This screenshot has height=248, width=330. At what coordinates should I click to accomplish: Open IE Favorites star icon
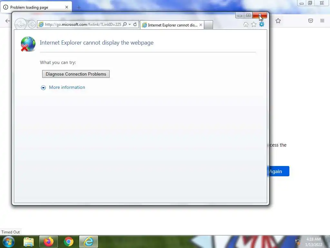click(x=254, y=25)
